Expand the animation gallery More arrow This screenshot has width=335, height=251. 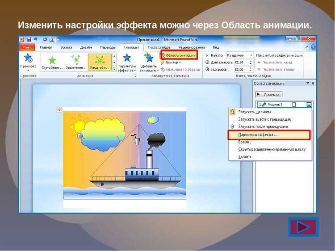[114, 69]
